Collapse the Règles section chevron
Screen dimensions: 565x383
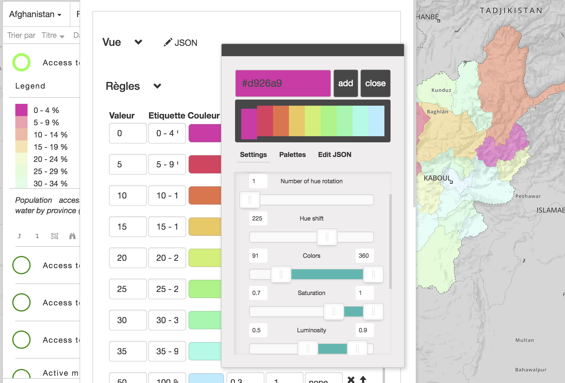point(157,86)
